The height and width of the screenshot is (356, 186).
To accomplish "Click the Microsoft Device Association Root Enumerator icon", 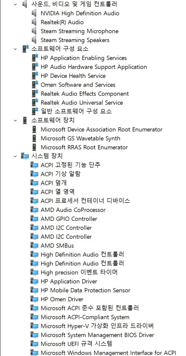I will coord(34,130).
